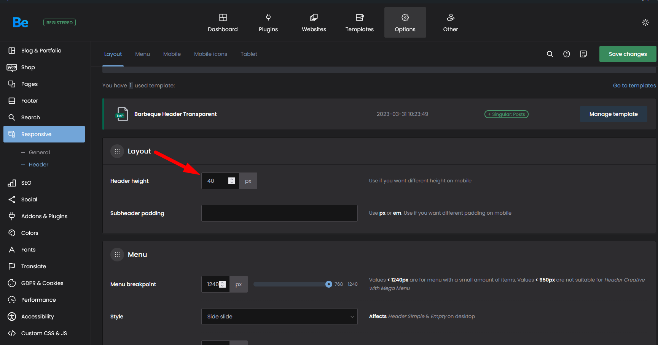658x345 pixels.
Task: Click the Layout section grid handle icon
Action: tap(117, 151)
